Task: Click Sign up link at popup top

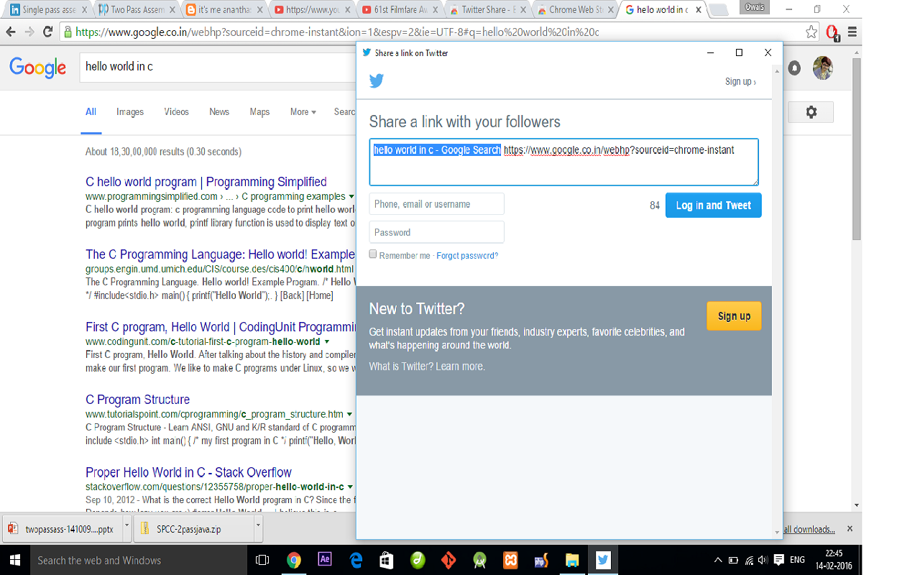Action: 740,81
